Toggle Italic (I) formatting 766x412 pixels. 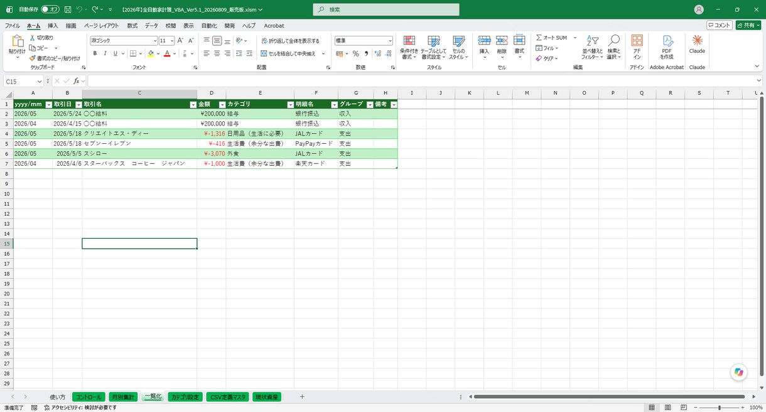point(105,54)
